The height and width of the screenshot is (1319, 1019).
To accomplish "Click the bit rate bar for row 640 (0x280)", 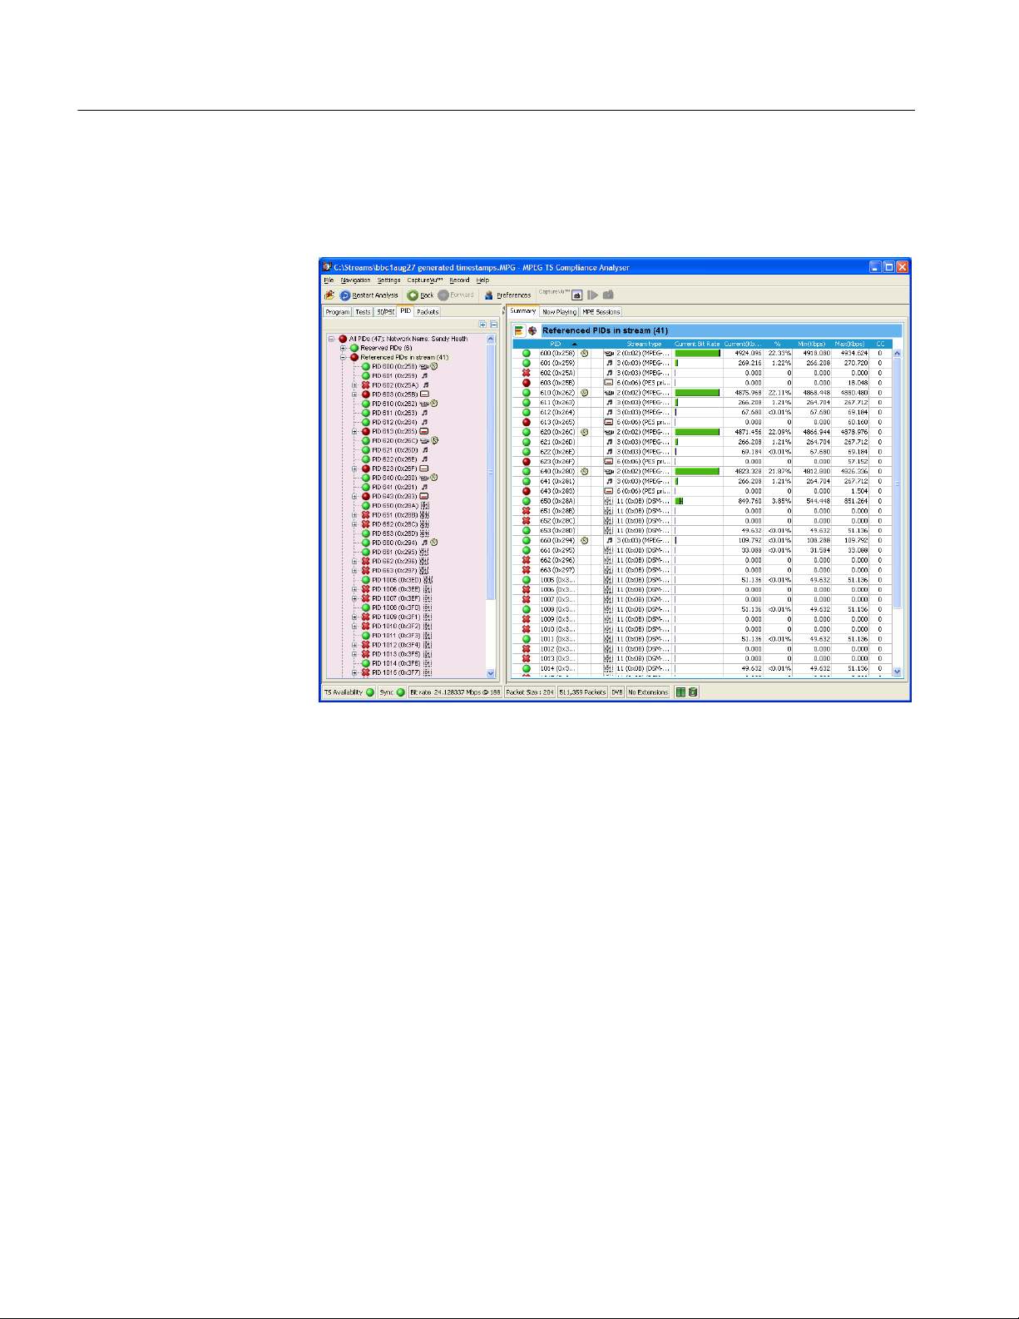I will click(x=697, y=471).
